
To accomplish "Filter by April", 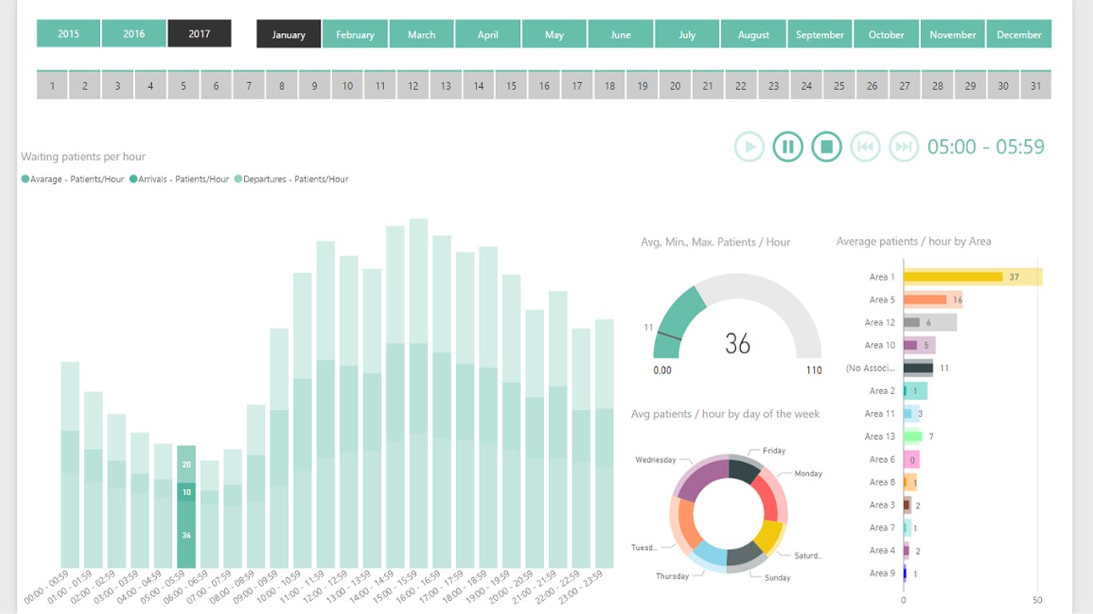I will click(x=488, y=34).
